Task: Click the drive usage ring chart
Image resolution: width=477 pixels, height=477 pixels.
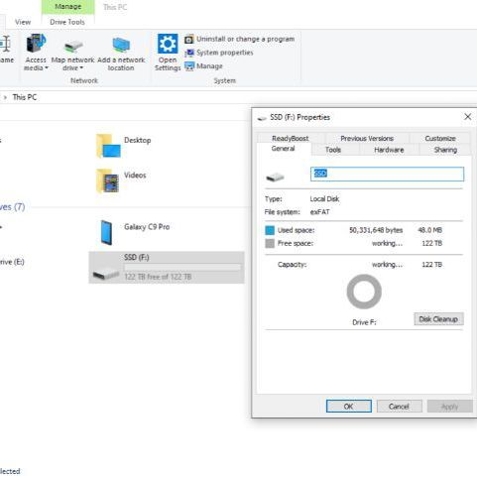Action: 364,292
